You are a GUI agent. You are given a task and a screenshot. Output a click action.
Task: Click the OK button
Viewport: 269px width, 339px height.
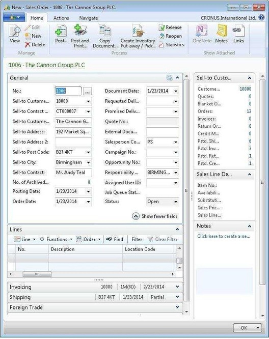244,328
